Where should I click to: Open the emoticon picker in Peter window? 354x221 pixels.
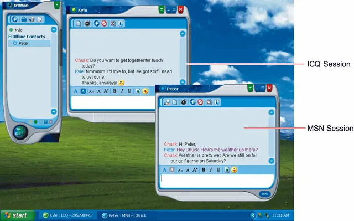point(234,169)
